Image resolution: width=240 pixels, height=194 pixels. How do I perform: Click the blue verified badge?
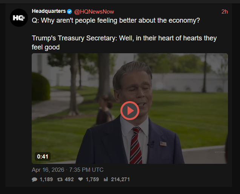tap(69, 11)
